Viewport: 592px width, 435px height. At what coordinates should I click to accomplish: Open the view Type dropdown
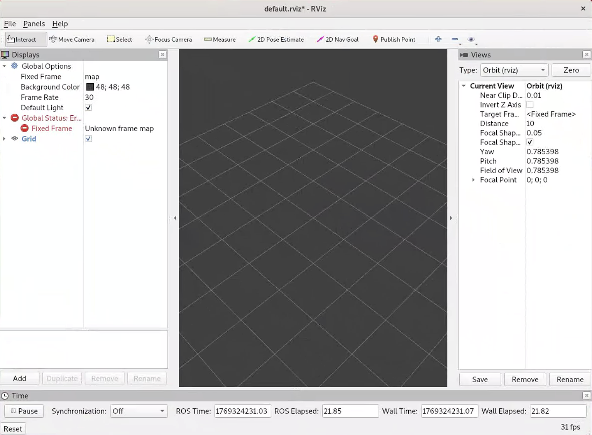(514, 70)
